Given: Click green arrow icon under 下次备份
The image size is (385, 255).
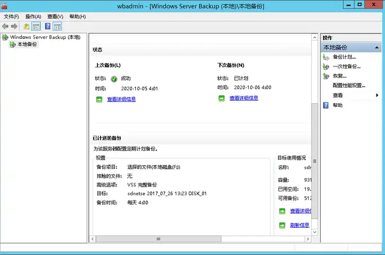Looking at the screenshot, I should point(221,98).
